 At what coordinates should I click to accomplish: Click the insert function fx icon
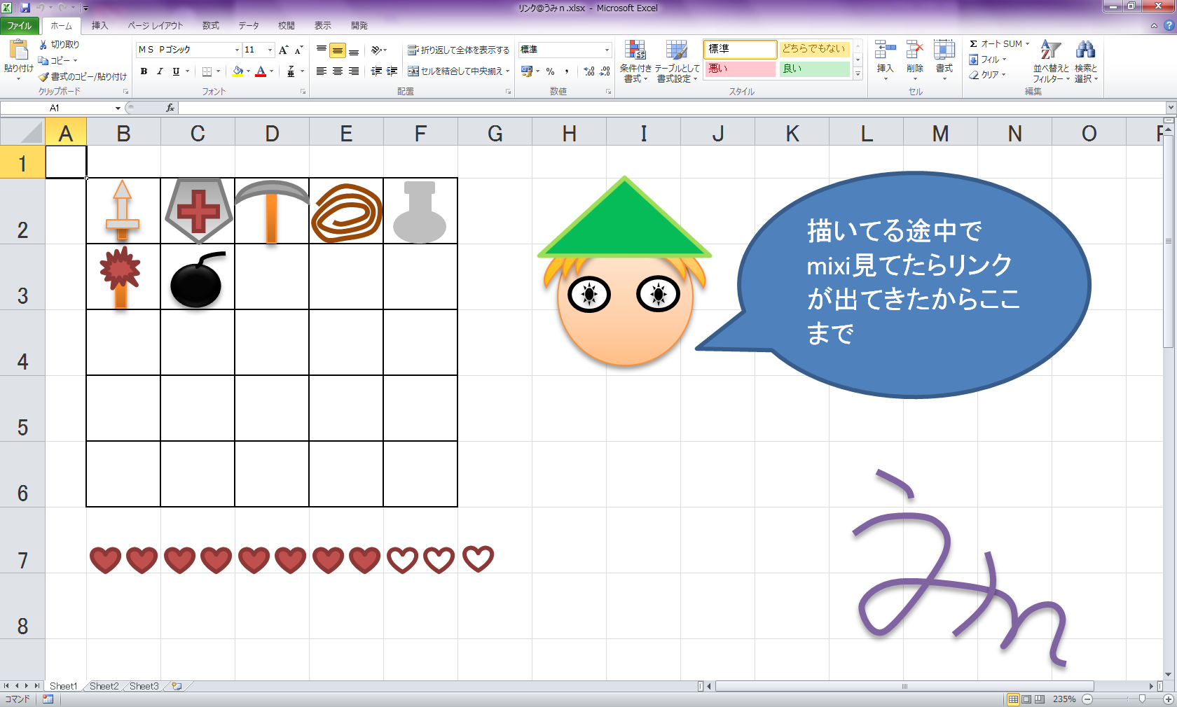(x=170, y=108)
